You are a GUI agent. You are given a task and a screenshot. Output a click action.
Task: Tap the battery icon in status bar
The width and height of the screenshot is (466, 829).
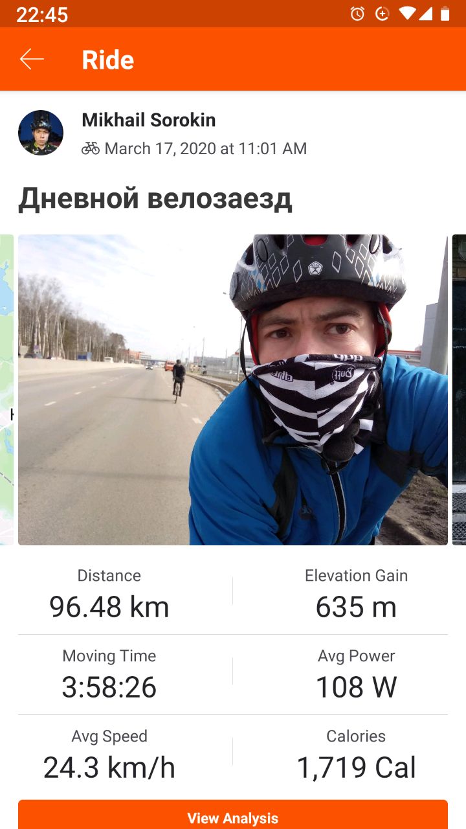pyautogui.click(x=445, y=14)
